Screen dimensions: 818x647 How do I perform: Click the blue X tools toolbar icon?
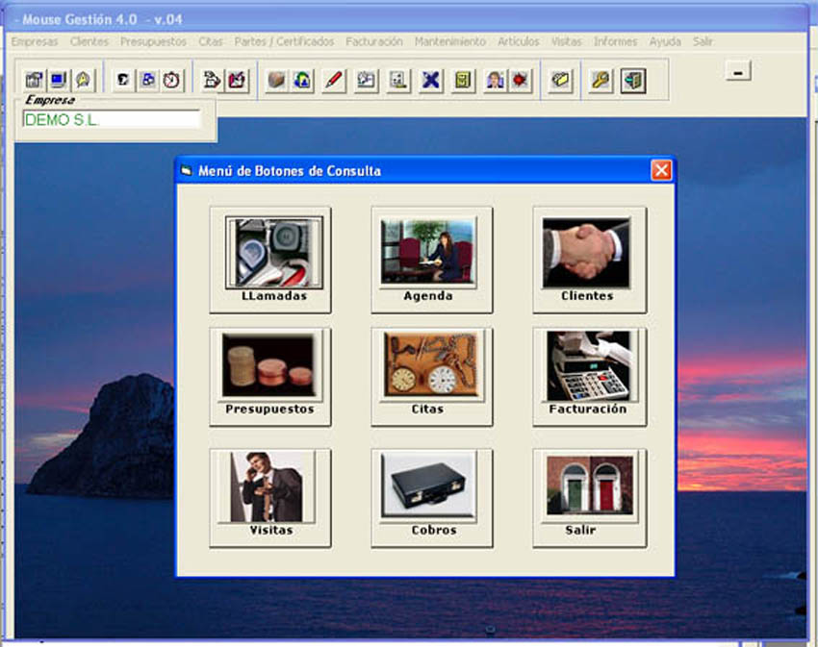430,81
